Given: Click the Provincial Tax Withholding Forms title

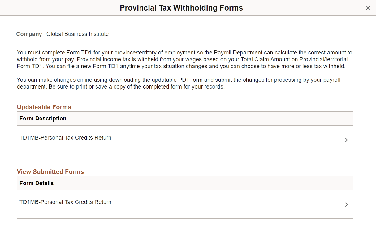Looking at the screenshot, I should click(181, 8).
